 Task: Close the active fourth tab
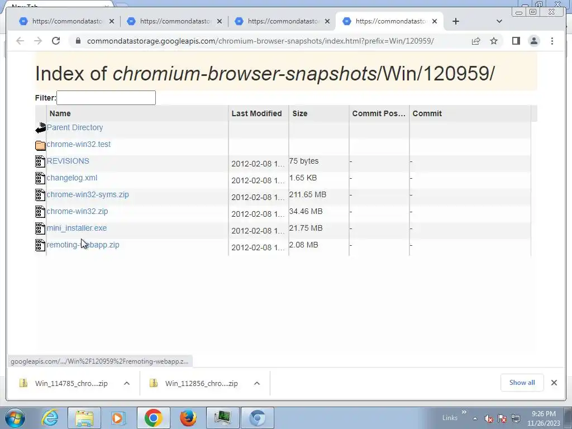pyautogui.click(x=435, y=22)
